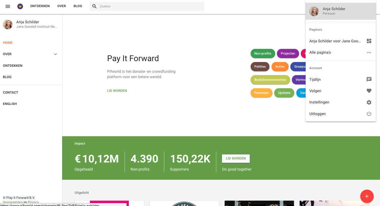This screenshot has width=380, height=206.
Task: Click the Acties category chip
Action: (280, 67)
